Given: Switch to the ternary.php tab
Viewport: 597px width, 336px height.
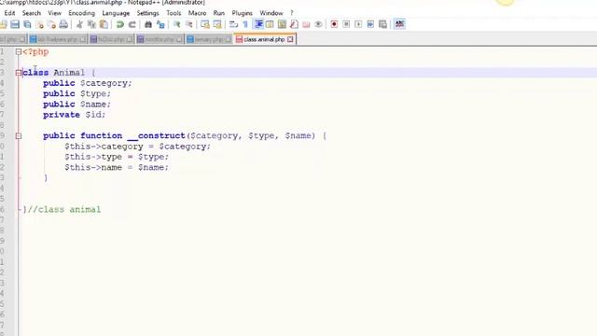Looking at the screenshot, I should pos(209,39).
